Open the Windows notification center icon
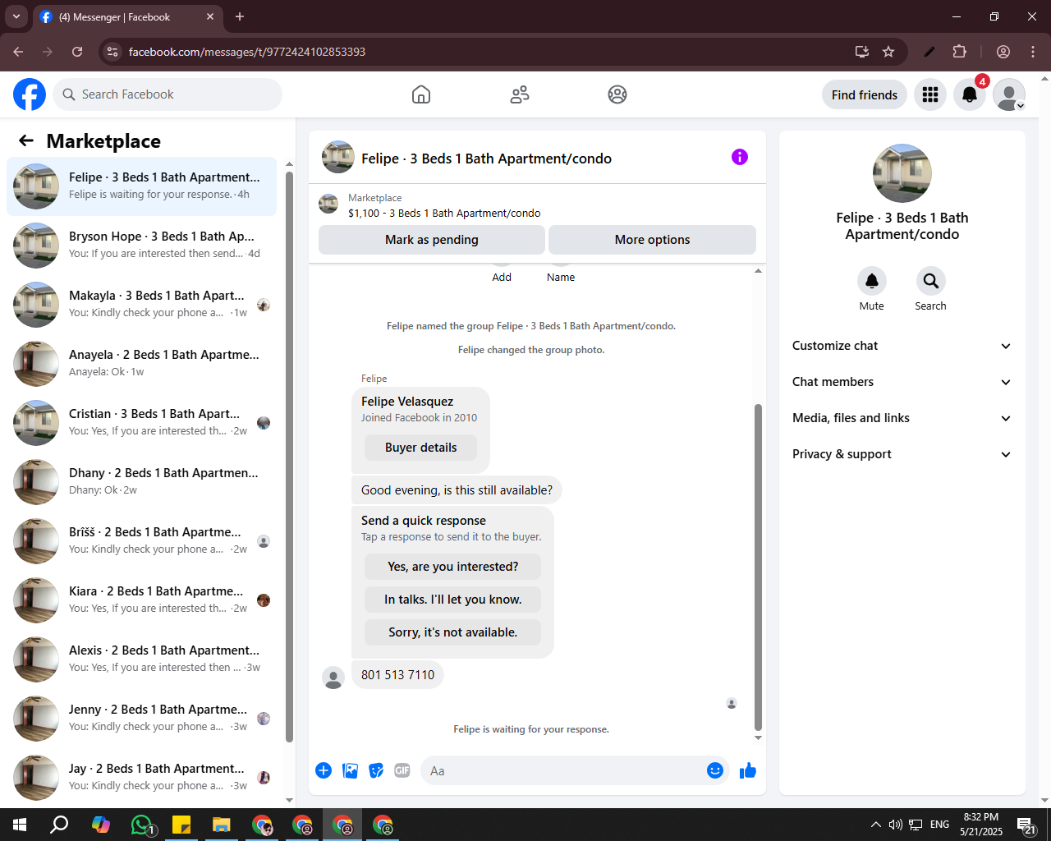This screenshot has height=841, width=1051. (x=1026, y=825)
